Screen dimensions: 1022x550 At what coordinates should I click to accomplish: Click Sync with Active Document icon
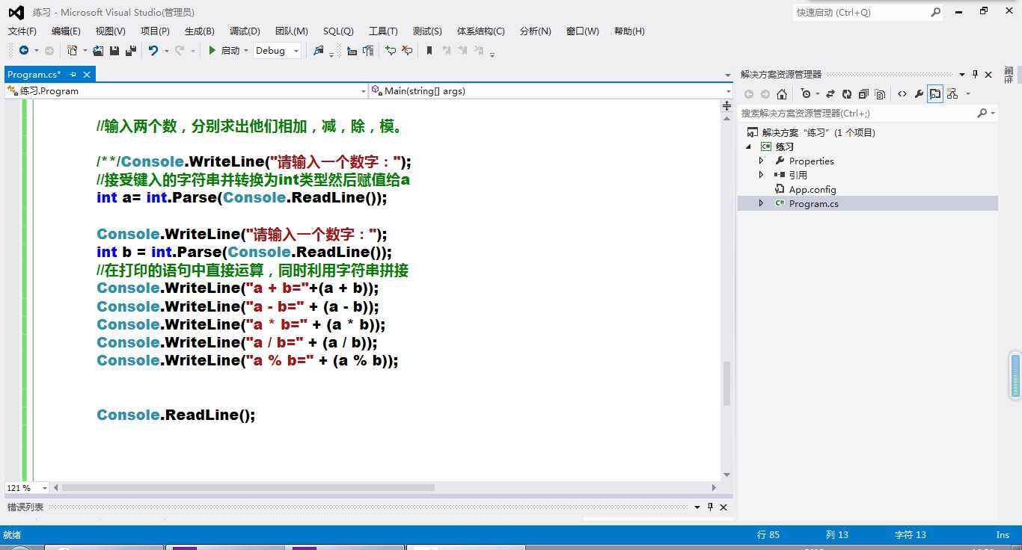830,93
